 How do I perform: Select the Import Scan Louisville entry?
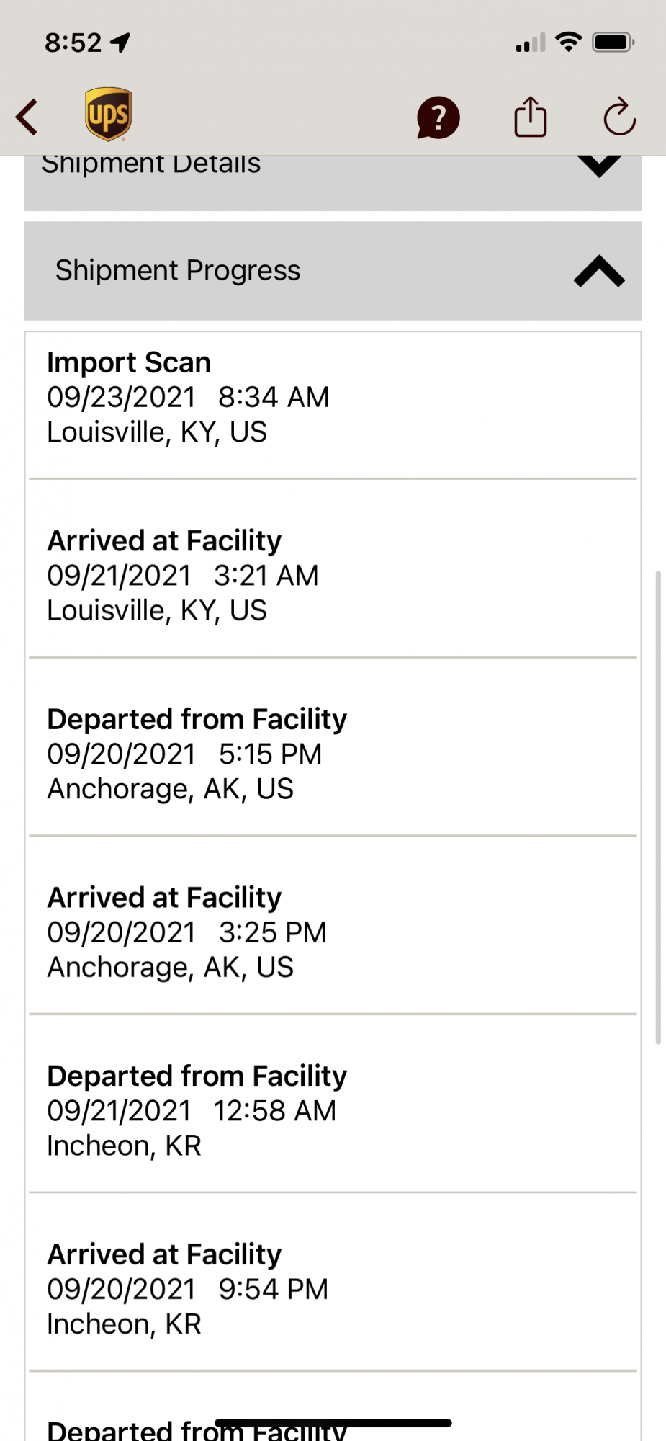[x=333, y=397]
